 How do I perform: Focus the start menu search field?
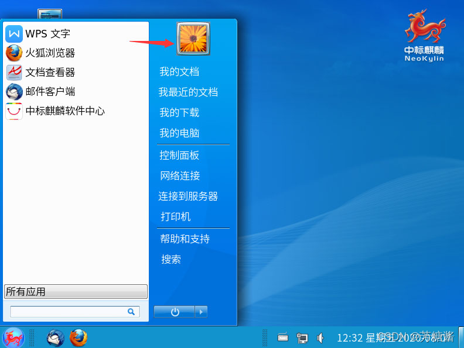[75, 312]
